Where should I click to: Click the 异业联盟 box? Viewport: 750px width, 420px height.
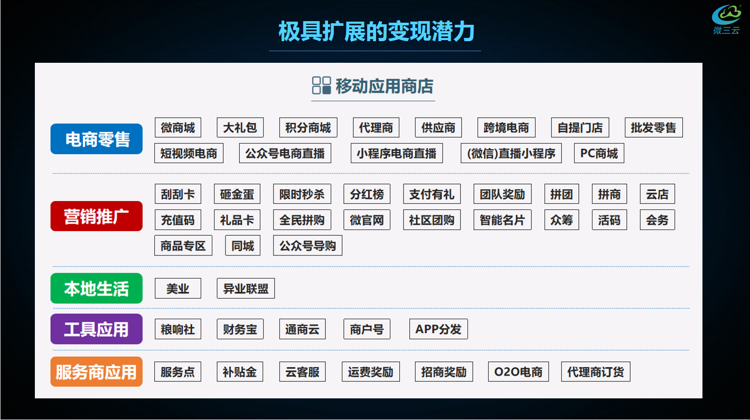click(x=246, y=289)
